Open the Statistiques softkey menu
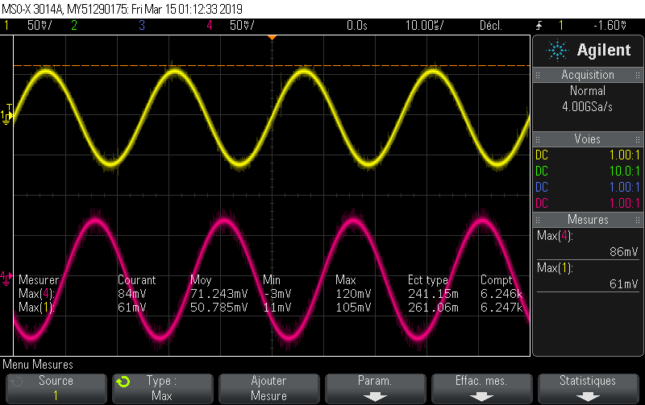645x405 pixels. pyautogui.click(x=588, y=387)
